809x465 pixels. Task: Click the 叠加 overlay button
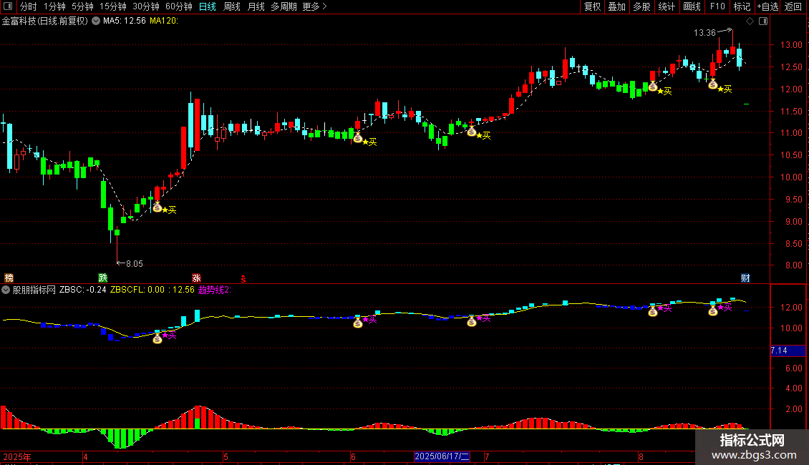(616, 6)
